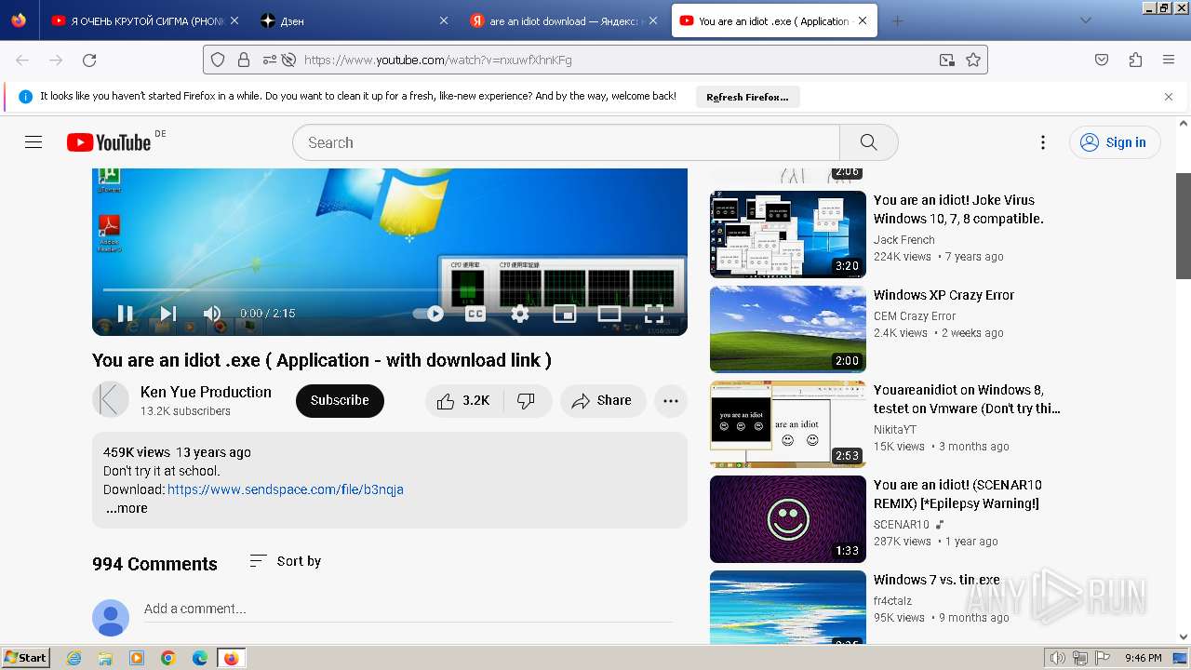Toggle closed captions CC button
The image size is (1191, 670).
click(x=475, y=314)
